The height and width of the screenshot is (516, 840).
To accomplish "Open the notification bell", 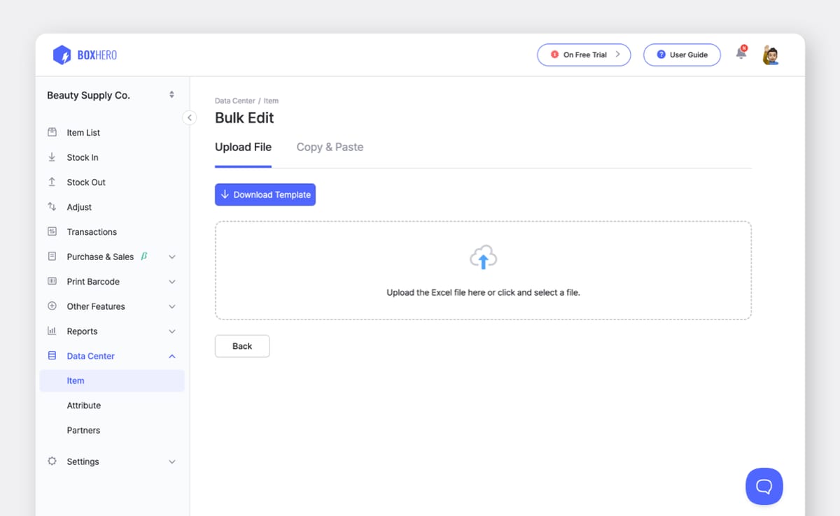I will (741, 54).
